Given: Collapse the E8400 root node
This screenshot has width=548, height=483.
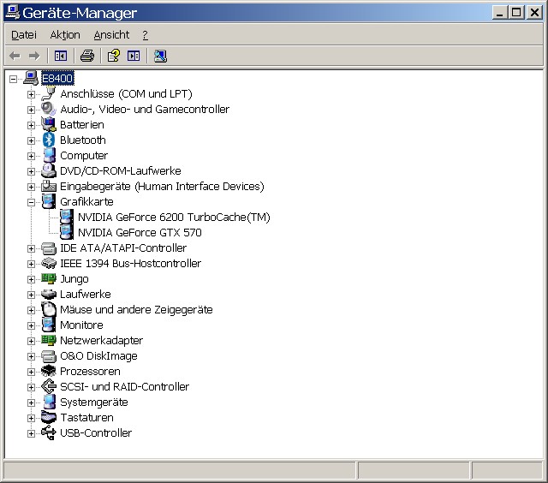Looking at the screenshot, I should [13, 79].
